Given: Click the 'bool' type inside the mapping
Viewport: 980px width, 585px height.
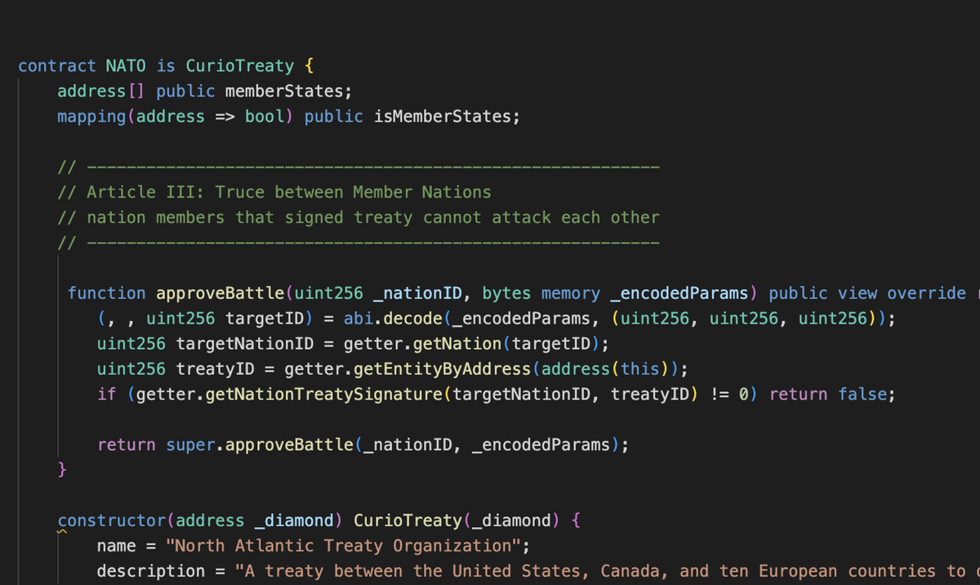Looking at the screenshot, I should pyautogui.click(x=265, y=116).
